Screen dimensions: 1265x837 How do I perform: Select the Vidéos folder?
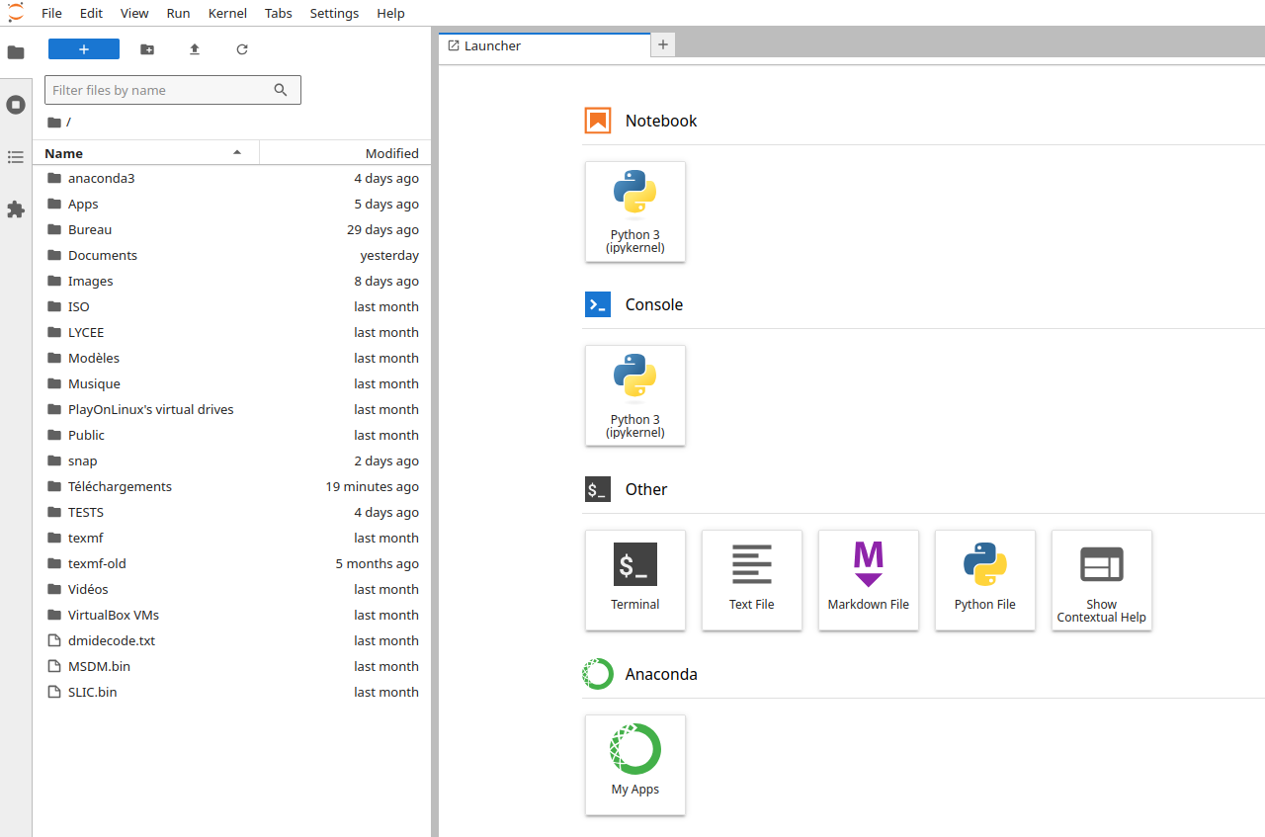[231, 590]
